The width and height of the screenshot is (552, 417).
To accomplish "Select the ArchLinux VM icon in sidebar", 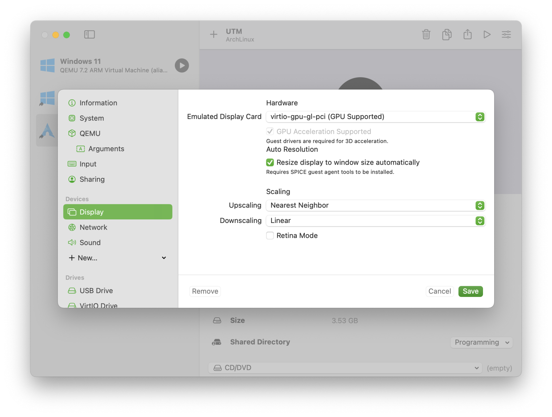I will (47, 131).
